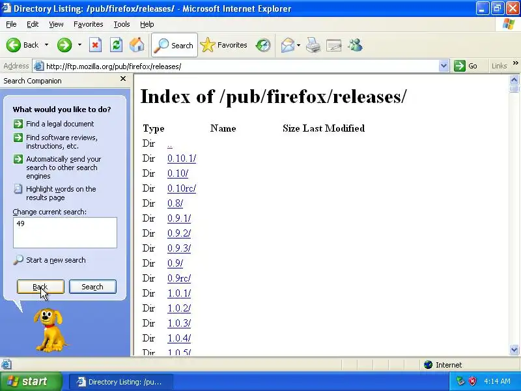Click the Mail envelope icon

(287, 45)
